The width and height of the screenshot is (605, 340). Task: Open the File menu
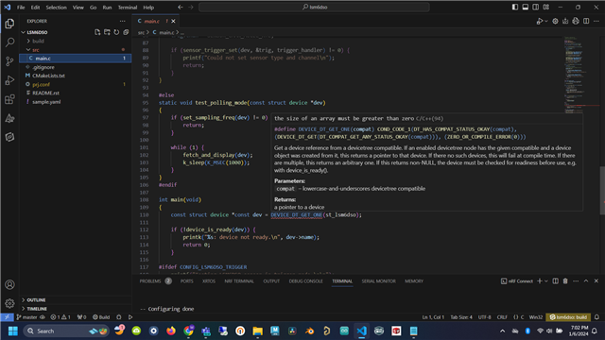pyautogui.click(x=21, y=8)
